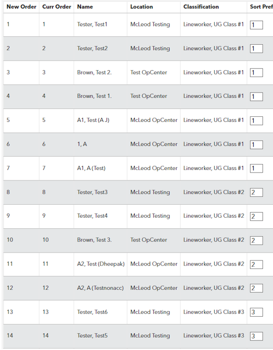This screenshot has width=273, height=350.
Task: Click Sort Pref field for A2, Test (Dheepak)
Action: (x=256, y=264)
